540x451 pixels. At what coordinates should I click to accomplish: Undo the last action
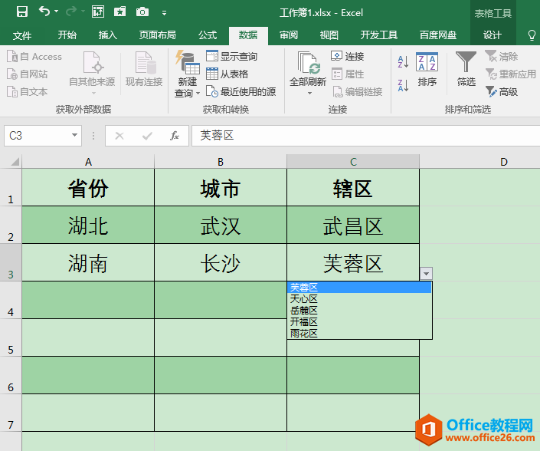click(x=44, y=12)
